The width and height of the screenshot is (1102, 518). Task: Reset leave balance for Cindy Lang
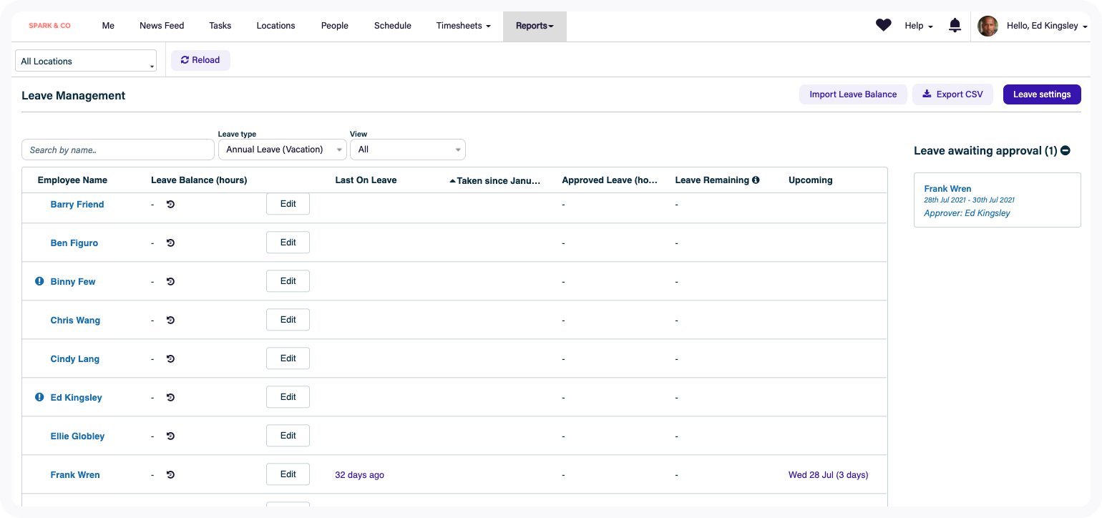pos(170,359)
